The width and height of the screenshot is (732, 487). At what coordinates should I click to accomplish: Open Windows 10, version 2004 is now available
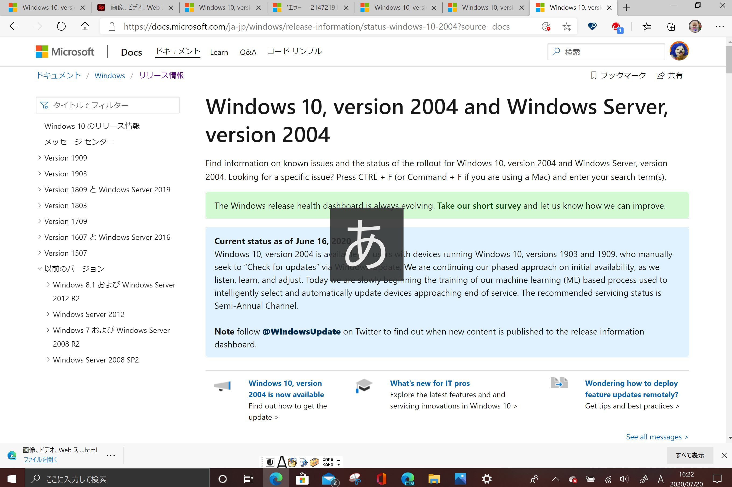286,389
